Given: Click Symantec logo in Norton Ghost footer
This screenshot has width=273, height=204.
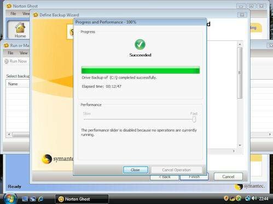Looking at the screenshot, I should [249, 187].
